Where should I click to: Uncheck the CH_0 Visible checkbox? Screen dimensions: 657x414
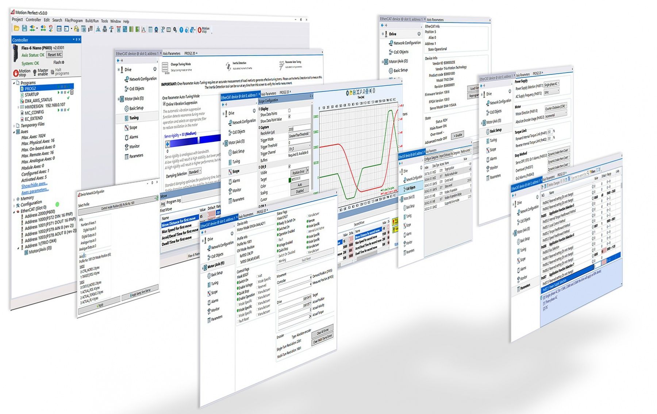click(289, 167)
